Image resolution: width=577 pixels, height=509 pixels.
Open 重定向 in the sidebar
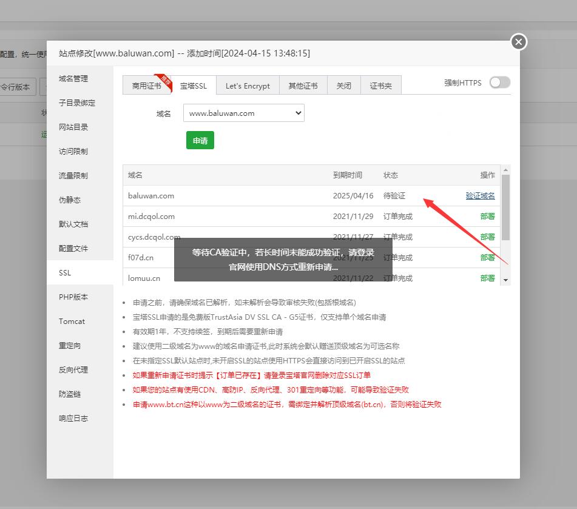[x=80, y=346]
